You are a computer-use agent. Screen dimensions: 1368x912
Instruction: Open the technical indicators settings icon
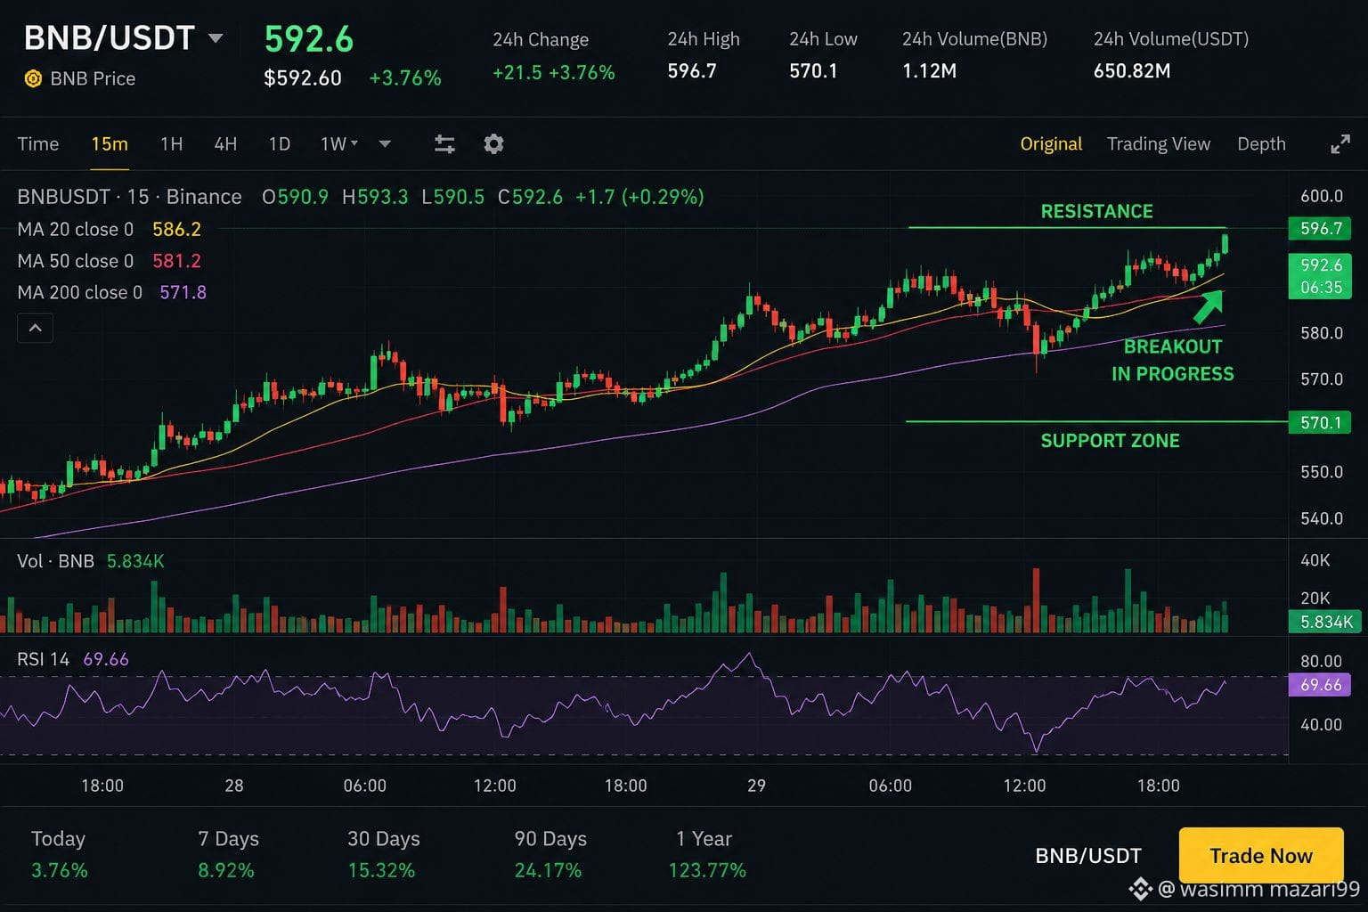point(444,143)
